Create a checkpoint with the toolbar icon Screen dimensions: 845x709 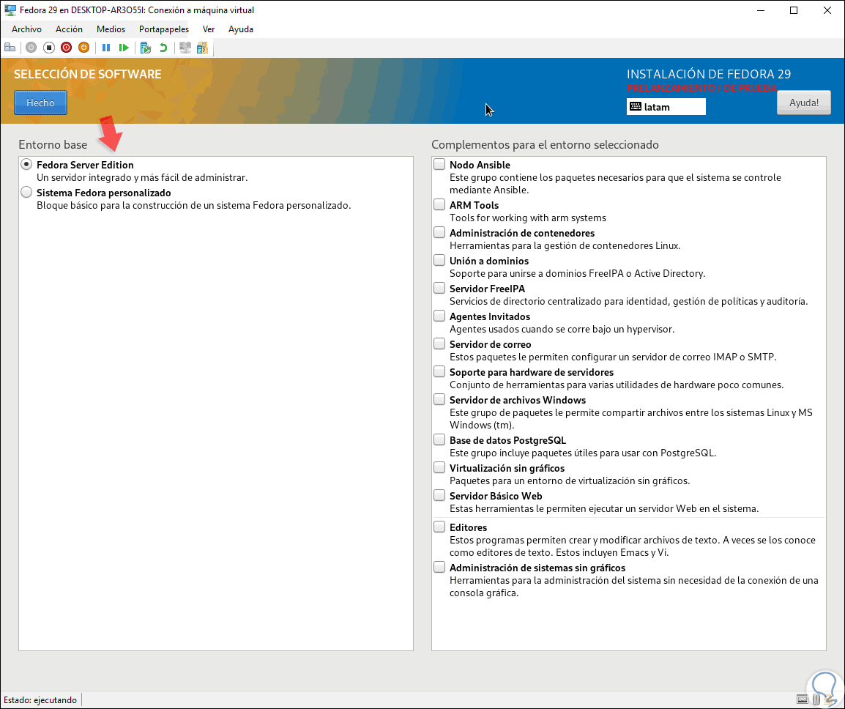coord(146,48)
